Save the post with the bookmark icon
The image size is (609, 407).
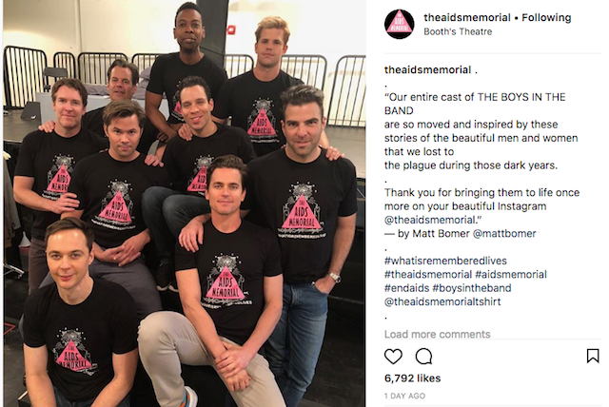593,356
